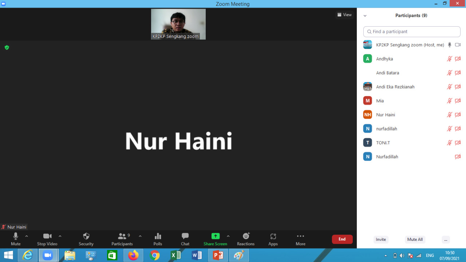
Task: Click the green Share Screen icon
Action: click(215, 236)
